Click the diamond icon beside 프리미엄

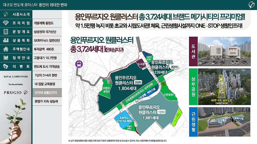pyautogui.click(x=6, y=23)
